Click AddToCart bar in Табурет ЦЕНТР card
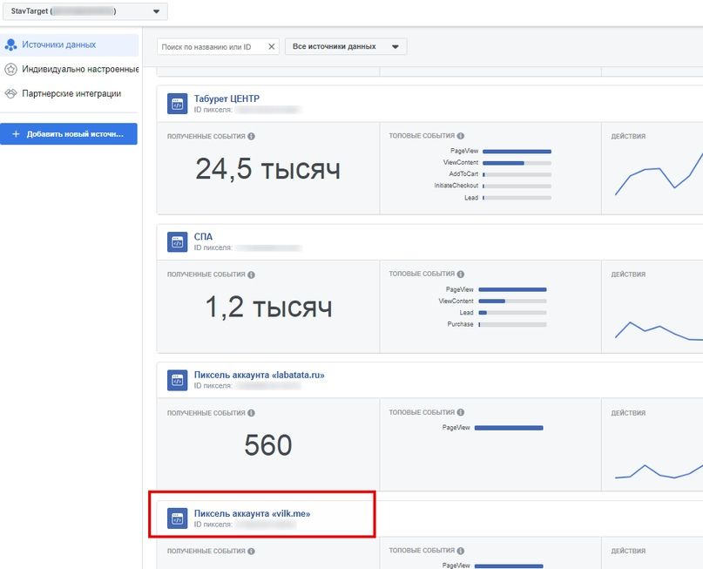This screenshot has height=569, width=703. [x=517, y=174]
